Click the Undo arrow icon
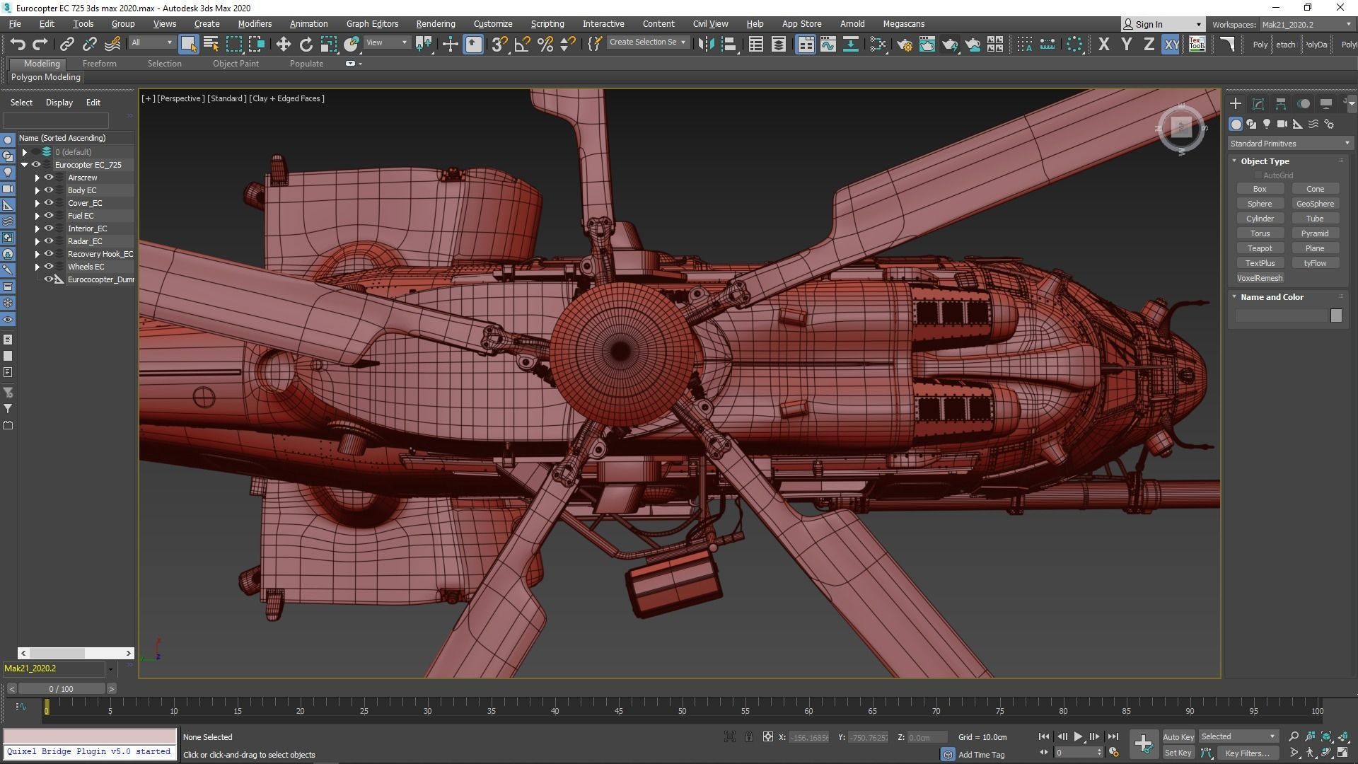1358x764 pixels. pyautogui.click(x=18, y=45)
